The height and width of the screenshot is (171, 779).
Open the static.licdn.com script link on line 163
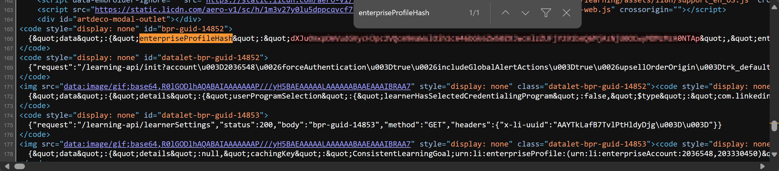[224, 10]
